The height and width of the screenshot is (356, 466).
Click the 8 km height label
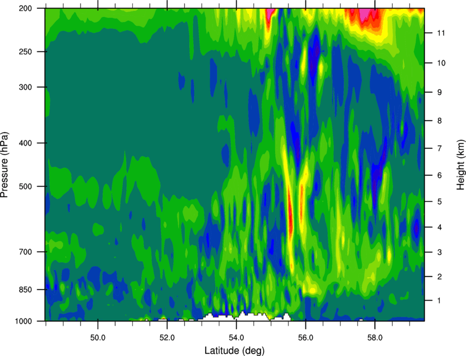click(440, 120)
